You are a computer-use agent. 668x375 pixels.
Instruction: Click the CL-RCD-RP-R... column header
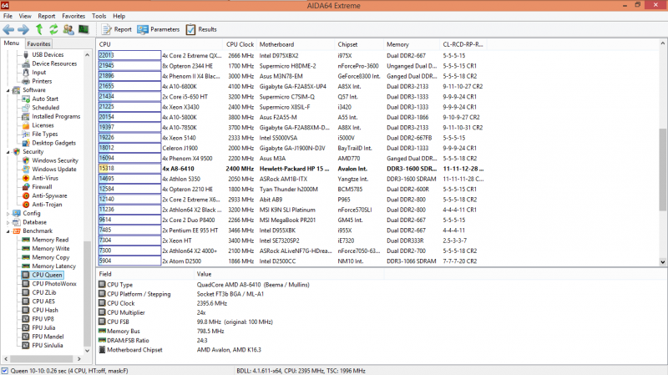[x=464, y=44]
